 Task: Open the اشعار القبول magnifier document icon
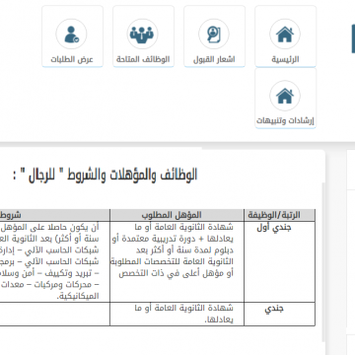tap(214, 35)
